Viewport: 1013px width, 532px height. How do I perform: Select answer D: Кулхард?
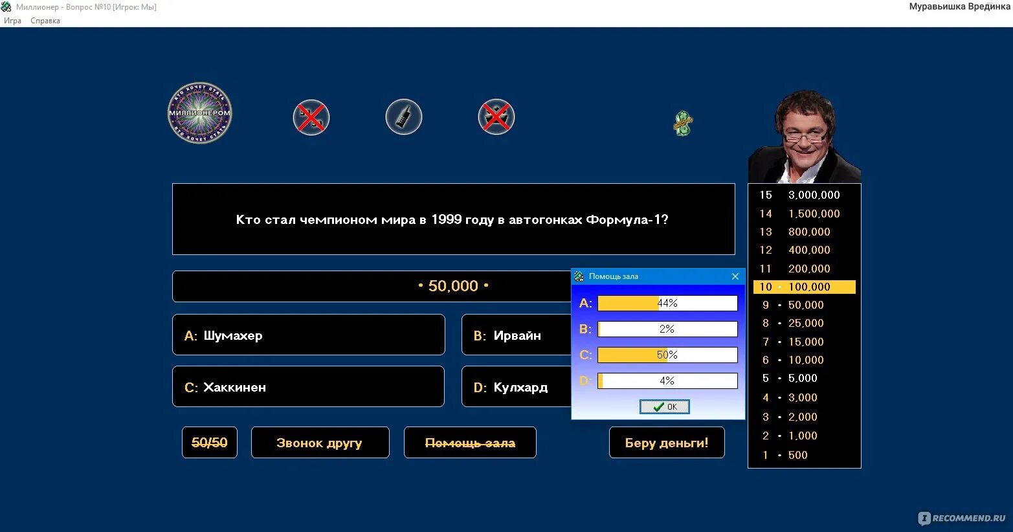pos(517,387)
